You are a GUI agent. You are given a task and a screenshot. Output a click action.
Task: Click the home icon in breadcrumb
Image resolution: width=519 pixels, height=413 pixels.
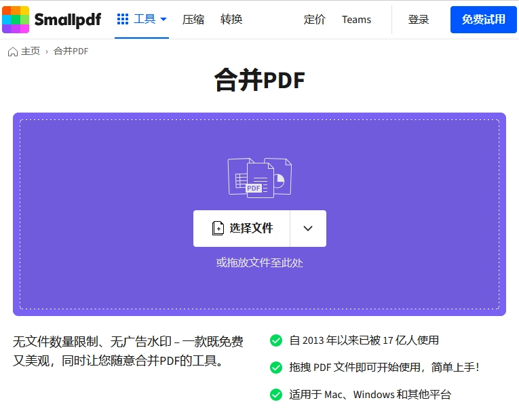[13, 52]
